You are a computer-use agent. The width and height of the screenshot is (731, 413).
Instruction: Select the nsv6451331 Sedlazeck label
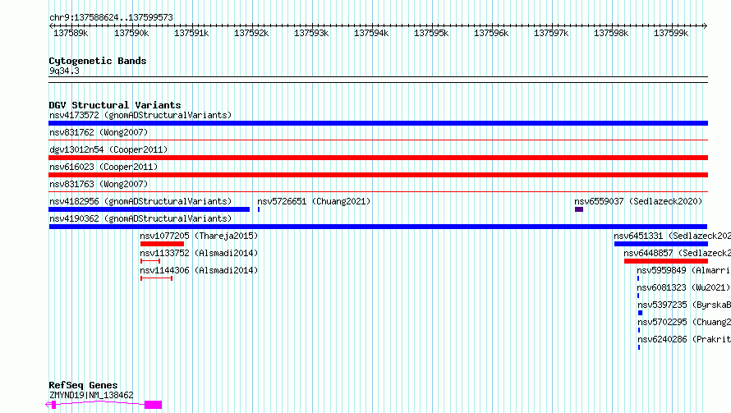tap(672, 236)
